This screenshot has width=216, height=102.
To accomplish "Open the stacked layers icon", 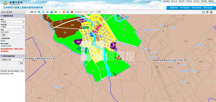I will click(x=207, y=12).
